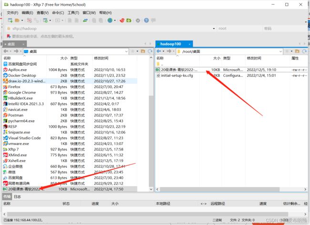Refresh the remote pane listing
310x225 pixels.
click(x=304, y=51)
